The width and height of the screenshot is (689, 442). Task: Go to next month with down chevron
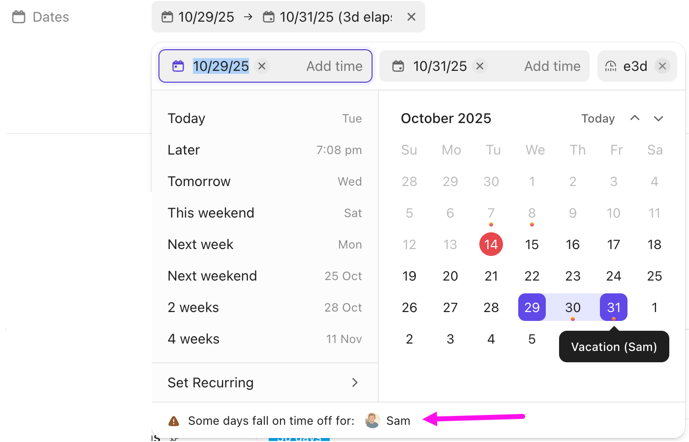658,118
